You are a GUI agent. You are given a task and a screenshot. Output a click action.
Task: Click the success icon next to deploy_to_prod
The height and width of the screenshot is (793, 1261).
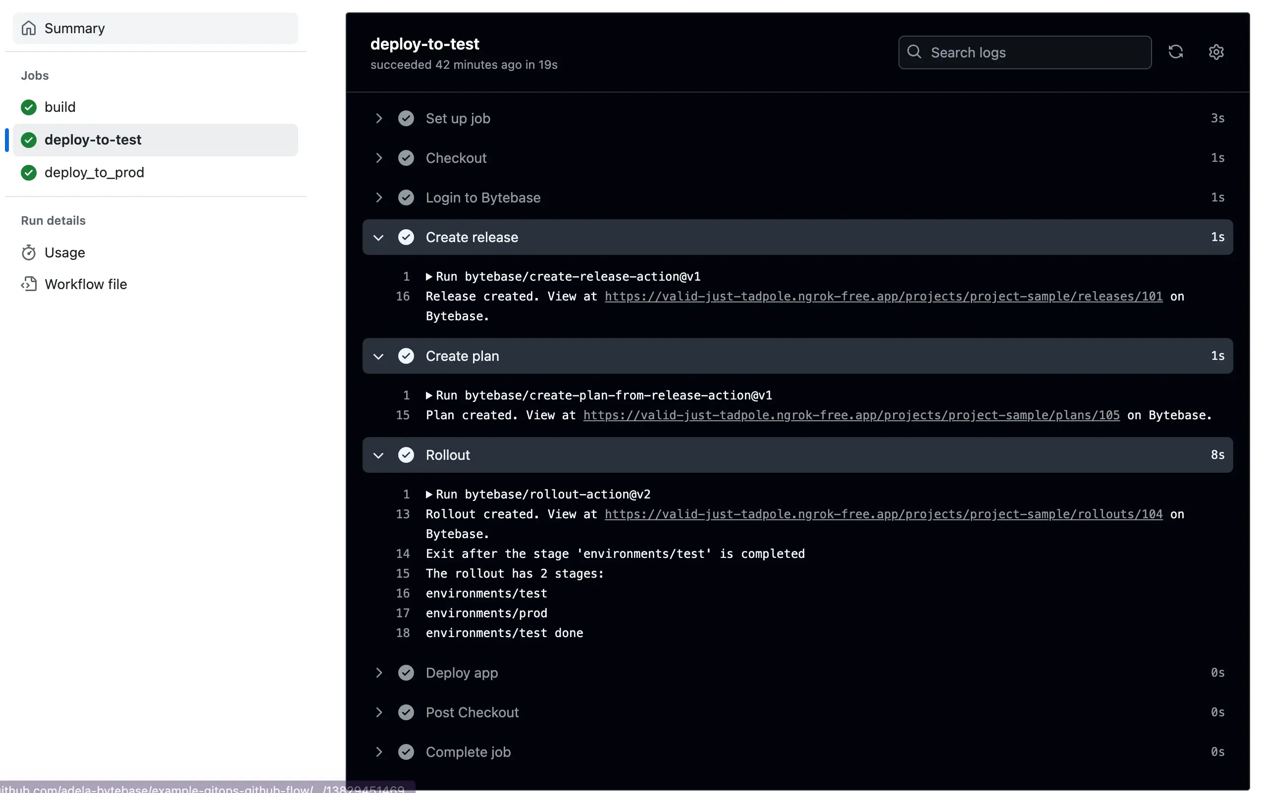point(29,173)
